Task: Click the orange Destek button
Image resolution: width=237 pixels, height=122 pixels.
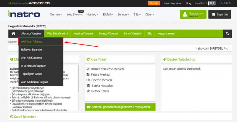Action: 154,3
